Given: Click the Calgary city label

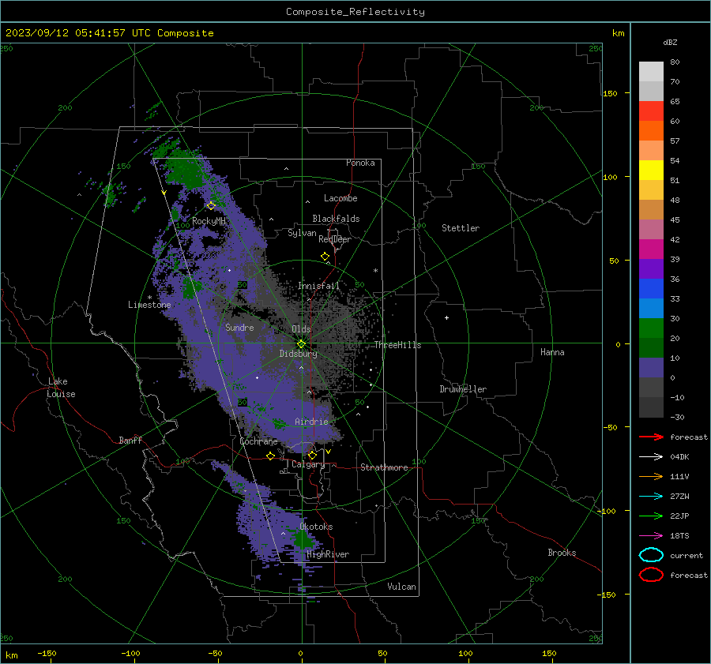Looking at the screenshot, I should [x=308, y=464].
